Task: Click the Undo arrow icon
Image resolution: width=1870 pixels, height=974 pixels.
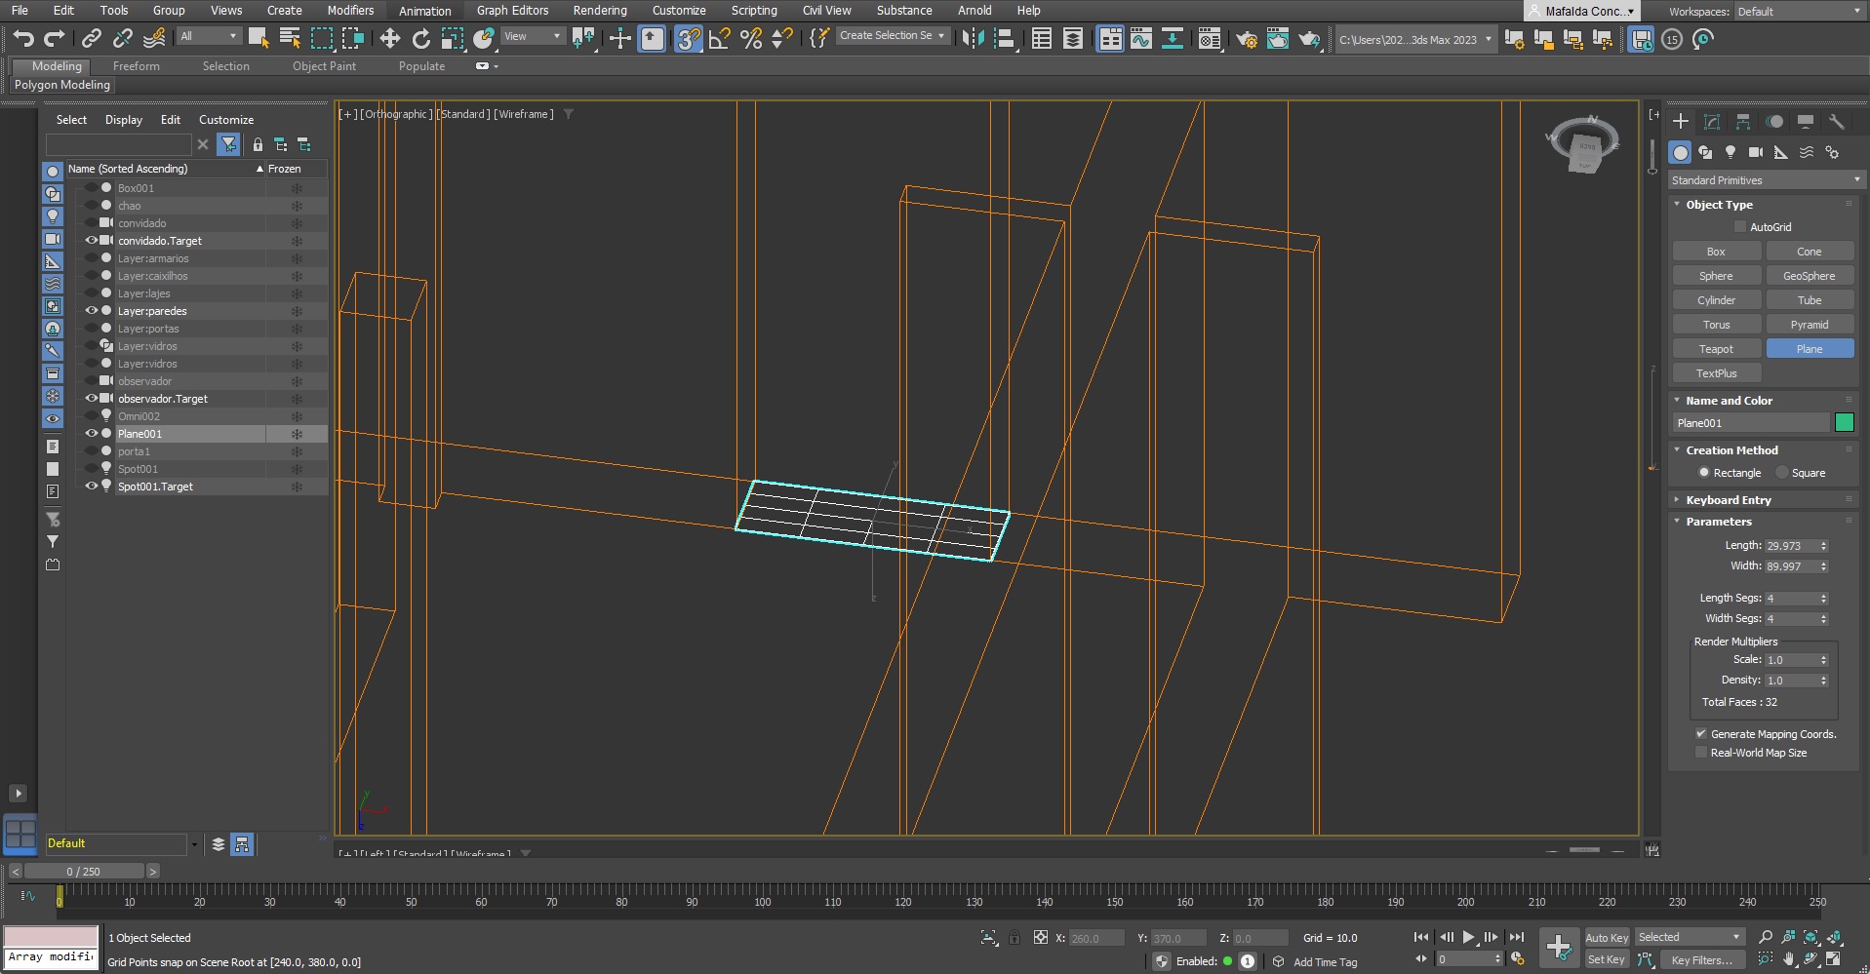Action: pos(23,39)
